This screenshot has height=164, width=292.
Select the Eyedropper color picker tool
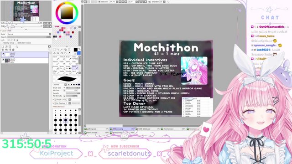pyautogui.click(x=69, y=53)
